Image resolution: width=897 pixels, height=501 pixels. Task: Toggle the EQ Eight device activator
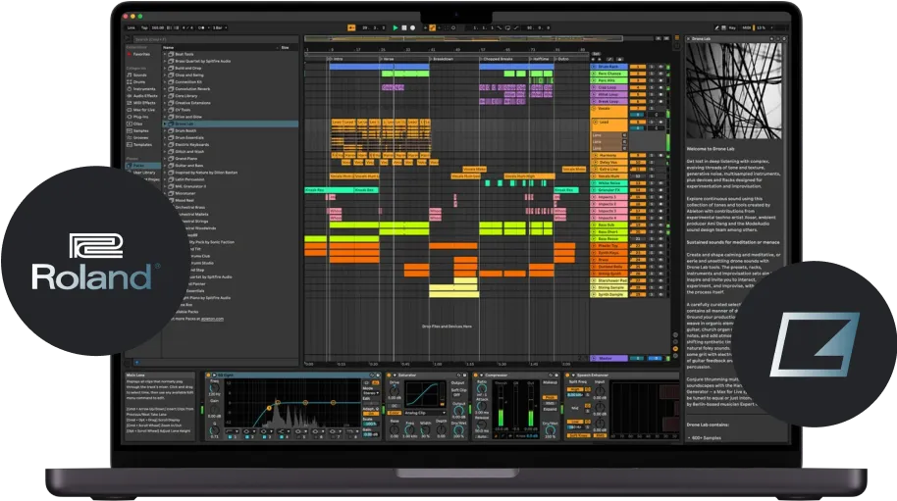coord(210,375)
